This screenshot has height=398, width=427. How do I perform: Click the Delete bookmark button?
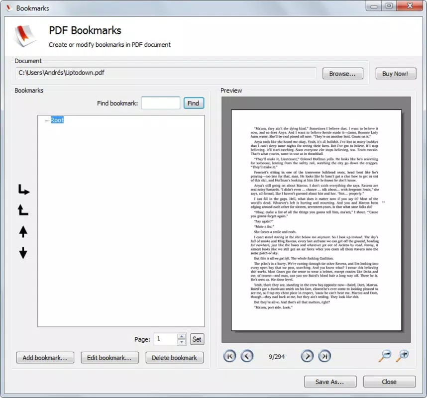click(175, 358)
